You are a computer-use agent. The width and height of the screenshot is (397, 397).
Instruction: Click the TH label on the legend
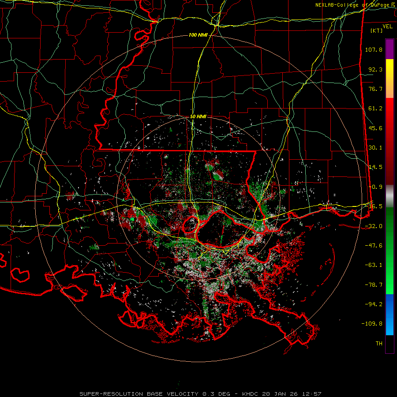coord(379,343)
